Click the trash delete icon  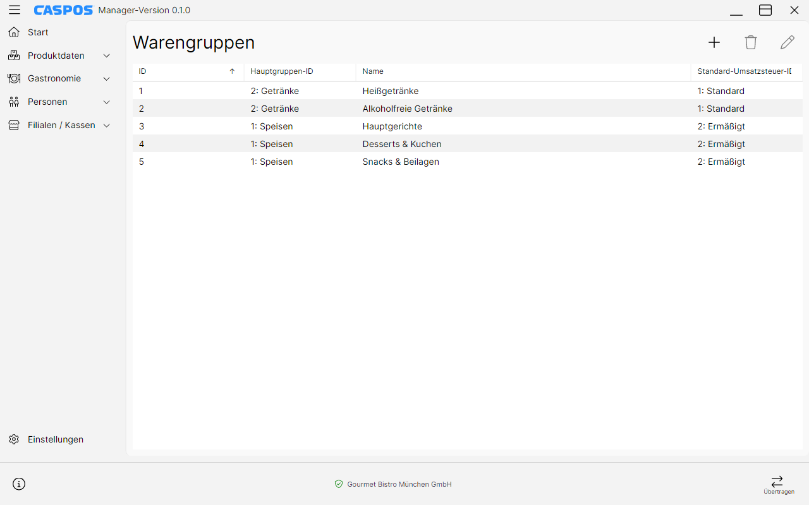click(x=751, y=42)
